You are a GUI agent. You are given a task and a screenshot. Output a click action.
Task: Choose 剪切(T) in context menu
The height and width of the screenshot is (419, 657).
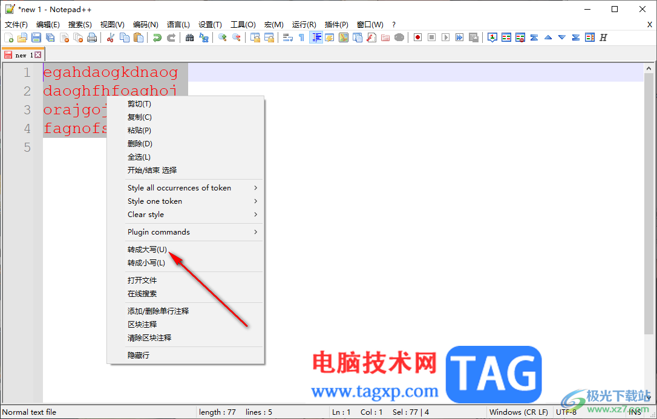pyautogui.click(x=186, y=104)
